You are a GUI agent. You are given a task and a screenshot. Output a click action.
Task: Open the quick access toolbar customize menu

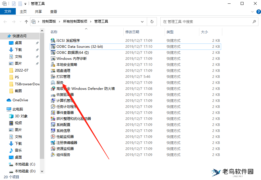25,3
